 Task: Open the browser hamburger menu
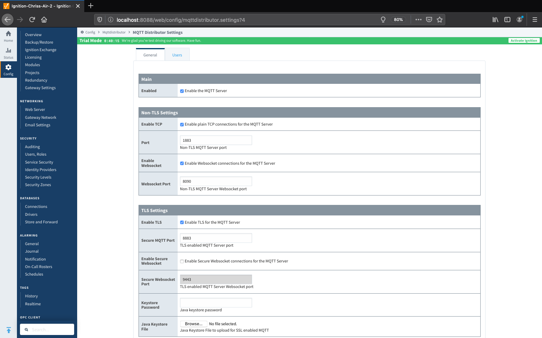tap(535, 20)
